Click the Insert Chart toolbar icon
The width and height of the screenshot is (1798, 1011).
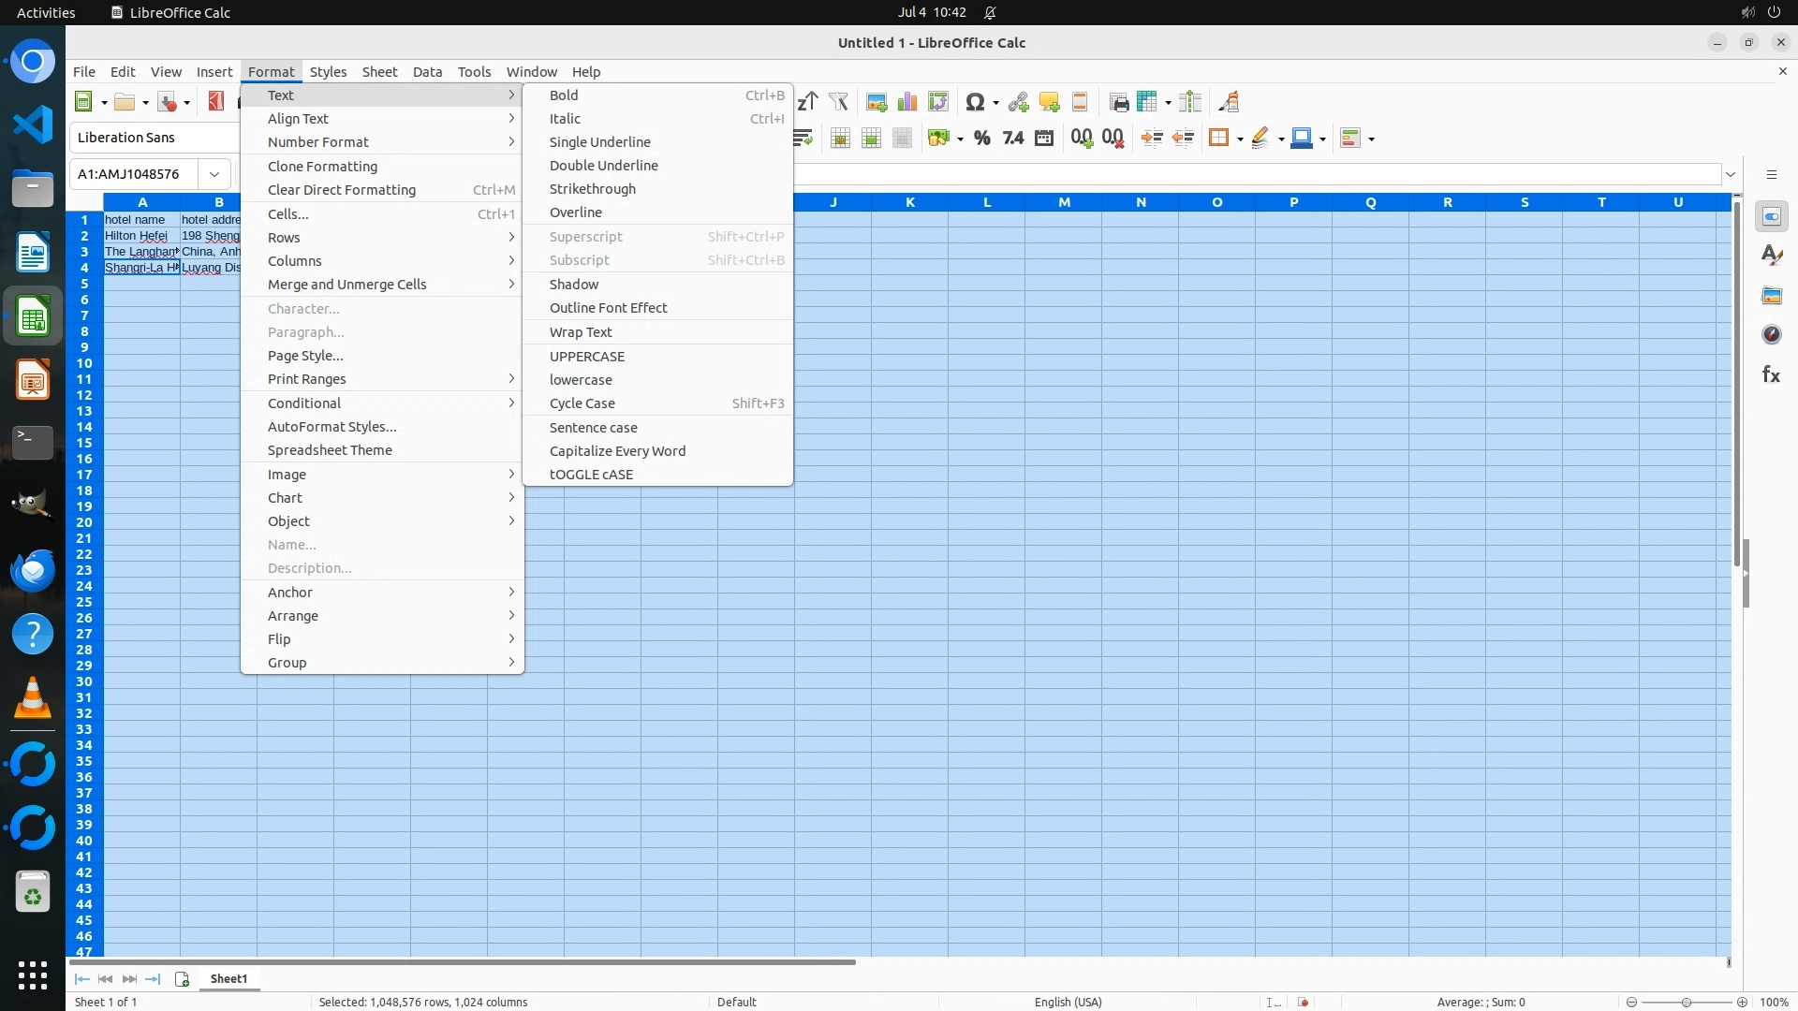pos(906,102)
